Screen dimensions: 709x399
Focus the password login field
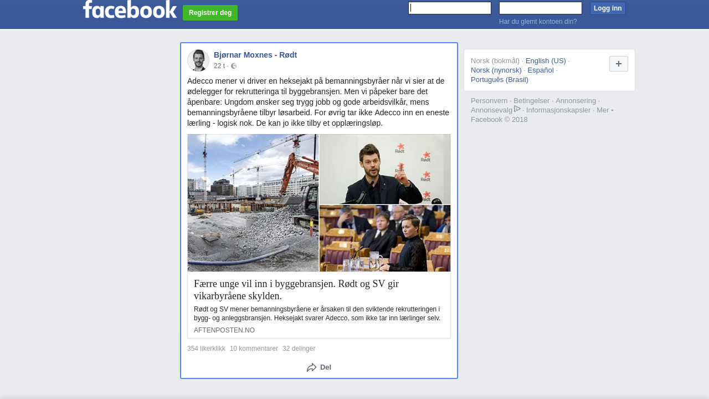coord(541,8)
